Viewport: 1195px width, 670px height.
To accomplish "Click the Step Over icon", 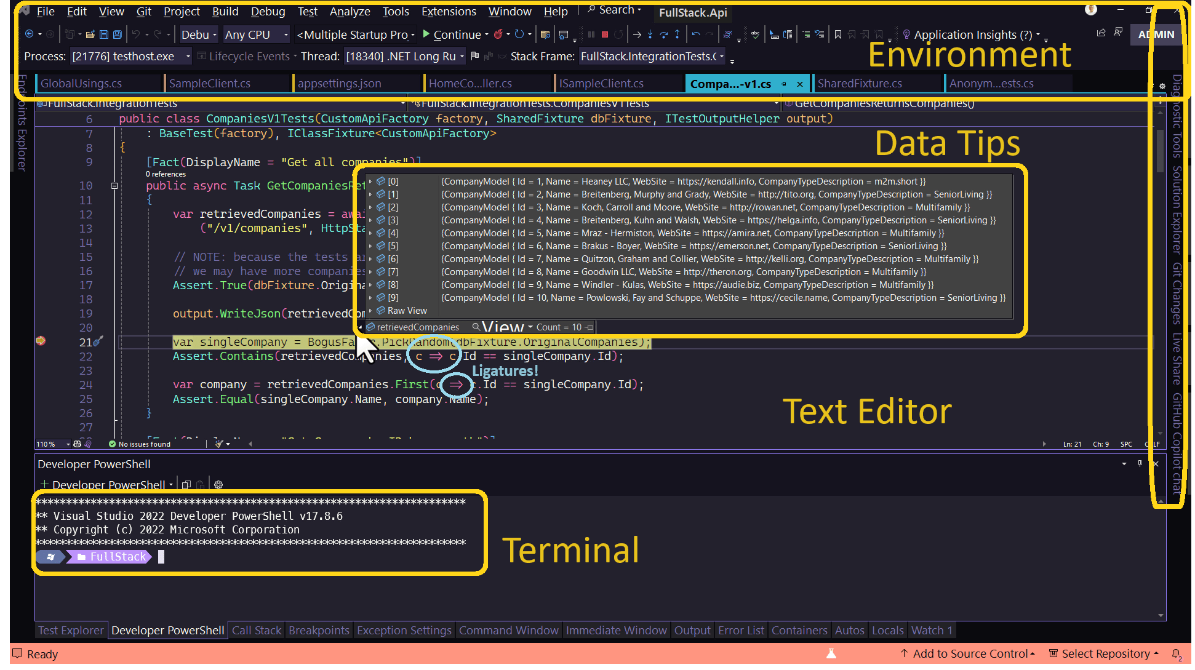I will [x=663, y=35].
